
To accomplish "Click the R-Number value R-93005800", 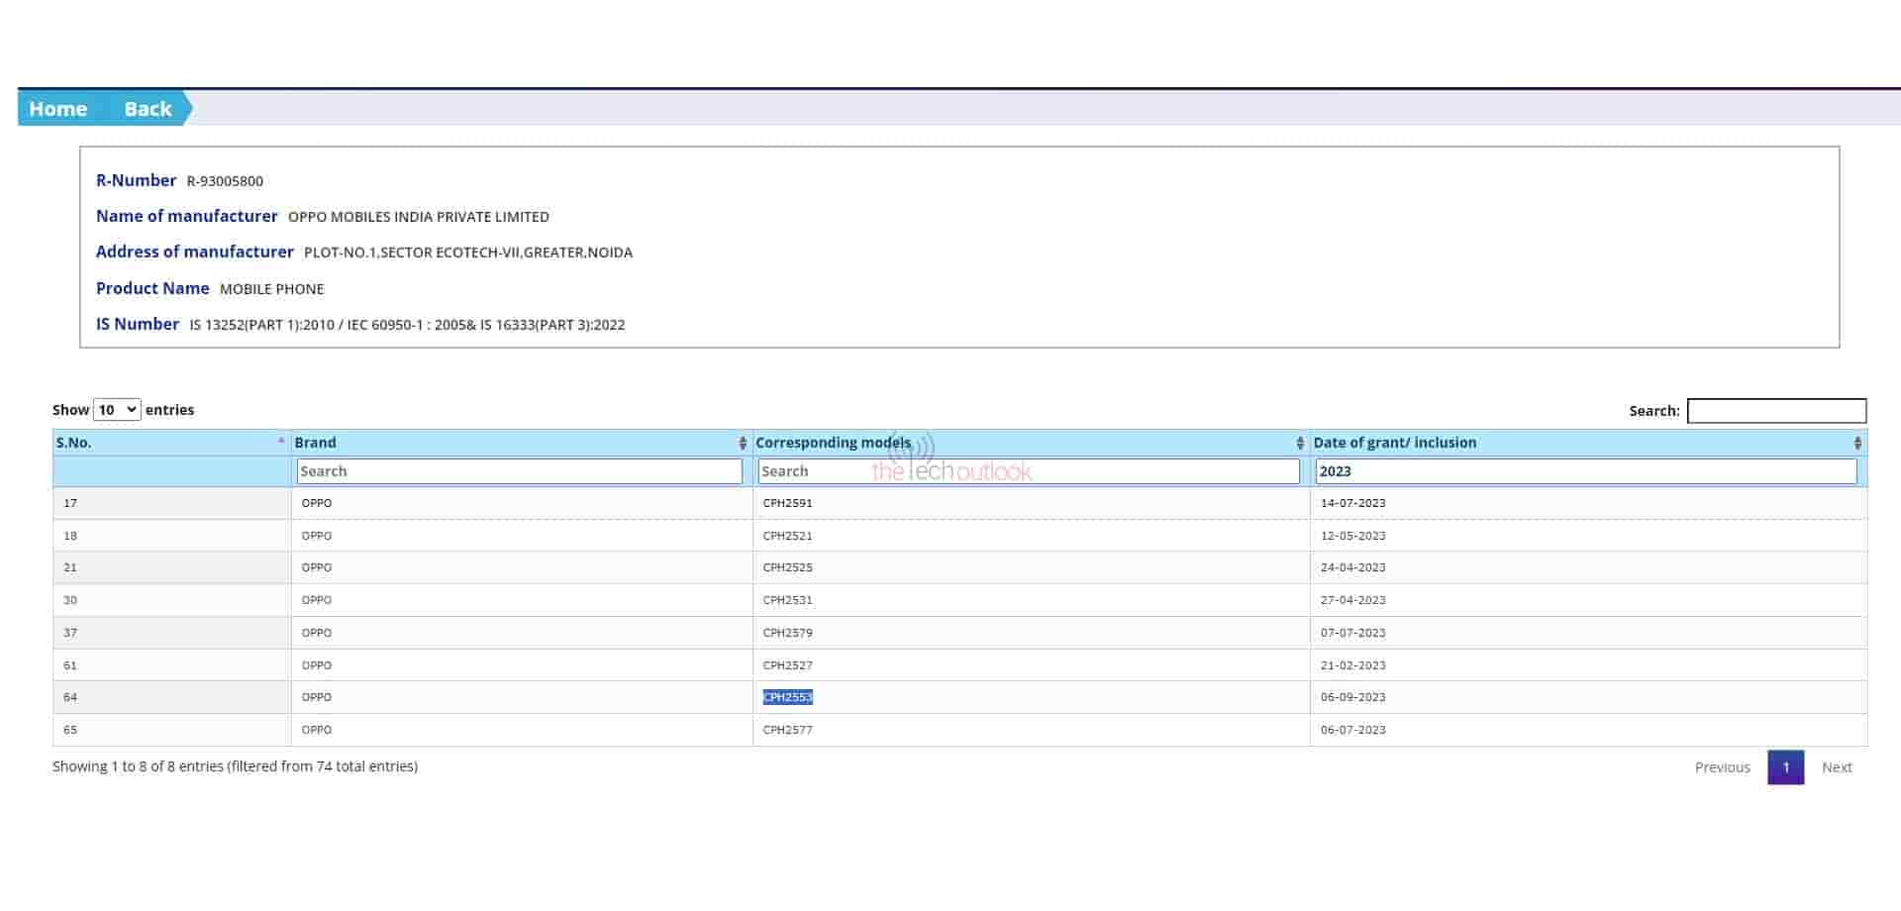I will coord(225,181).
